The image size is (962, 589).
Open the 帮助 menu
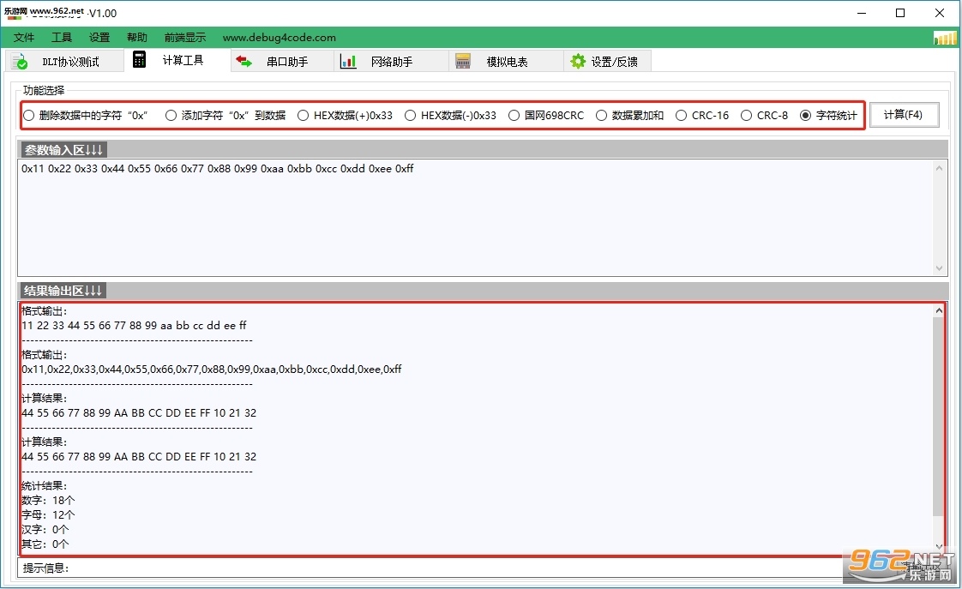(x=137, y=38)
